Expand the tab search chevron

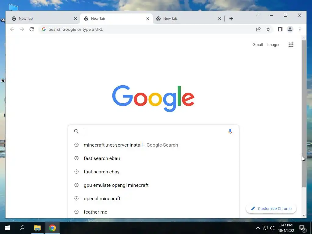pos(257,15)
